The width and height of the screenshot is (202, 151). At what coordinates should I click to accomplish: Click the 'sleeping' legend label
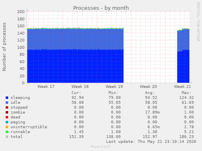point(20,98)
